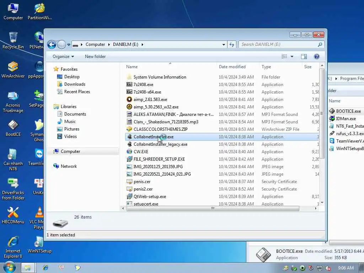Click Computer in the address breadcrumb

click(x=95, y=44)
